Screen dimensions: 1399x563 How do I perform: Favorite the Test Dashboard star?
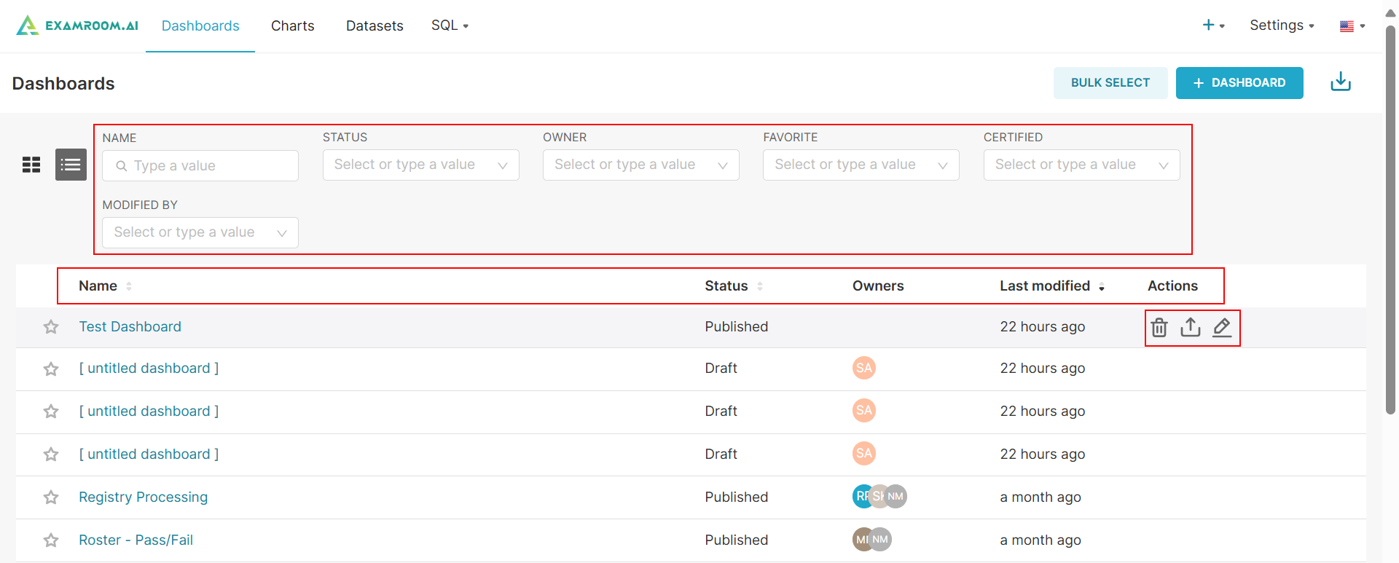click(x=51, y=327)
